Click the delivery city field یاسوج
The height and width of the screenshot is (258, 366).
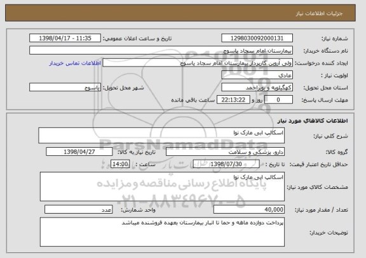point(65,87)
